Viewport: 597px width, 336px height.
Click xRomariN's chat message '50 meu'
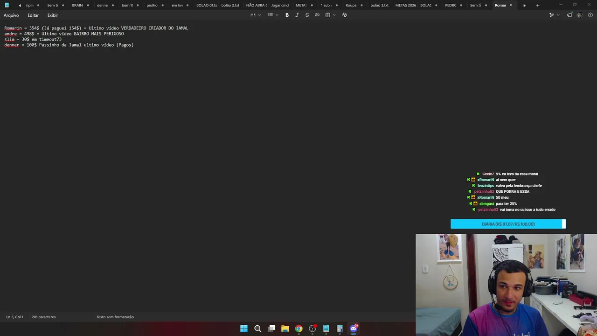tap(502, 197)
